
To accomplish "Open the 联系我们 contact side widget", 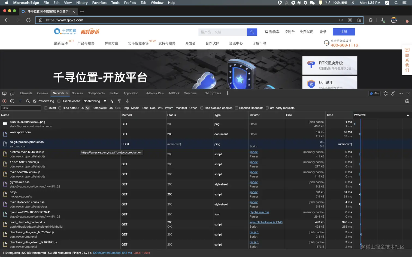I will coord(407,60).
